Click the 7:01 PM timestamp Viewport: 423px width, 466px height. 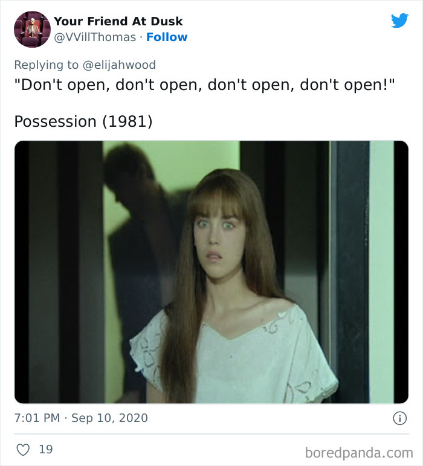tap(37, 418)
